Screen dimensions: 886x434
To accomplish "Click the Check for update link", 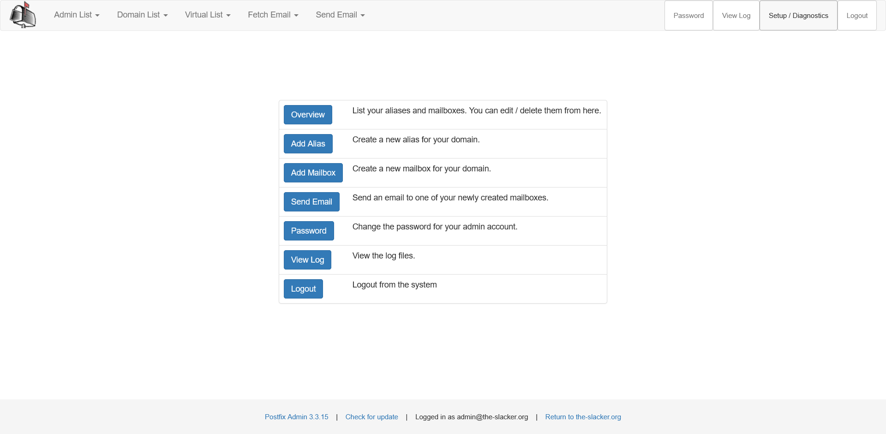I will click(x=371, y=416).
